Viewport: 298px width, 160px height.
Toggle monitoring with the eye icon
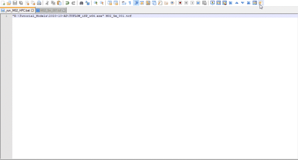coord(172,3)
